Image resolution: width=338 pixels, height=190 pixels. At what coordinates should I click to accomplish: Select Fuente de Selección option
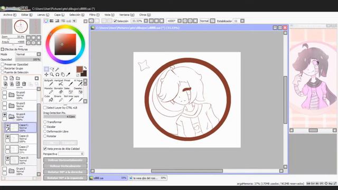(x=3, y=72)
